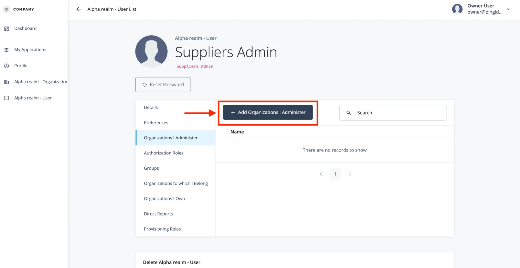Go to the previous page of results

tap(321, 174)
